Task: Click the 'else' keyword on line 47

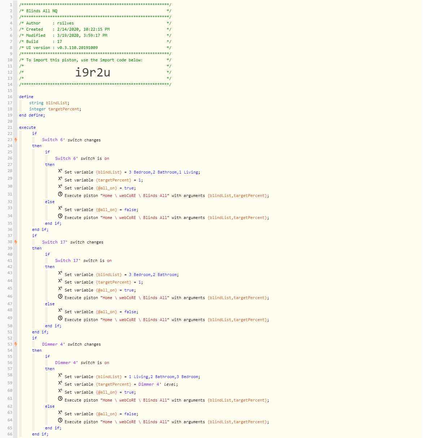Action: [x=50, y=304]
